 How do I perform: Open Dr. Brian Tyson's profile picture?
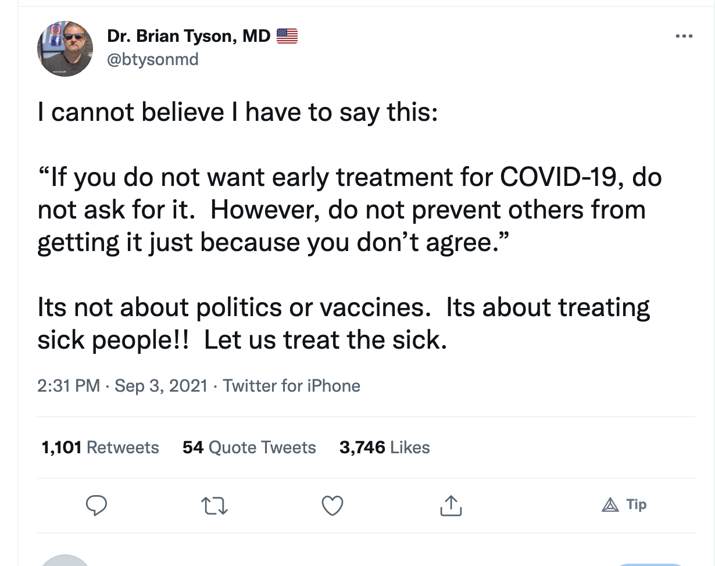(65, 49)
